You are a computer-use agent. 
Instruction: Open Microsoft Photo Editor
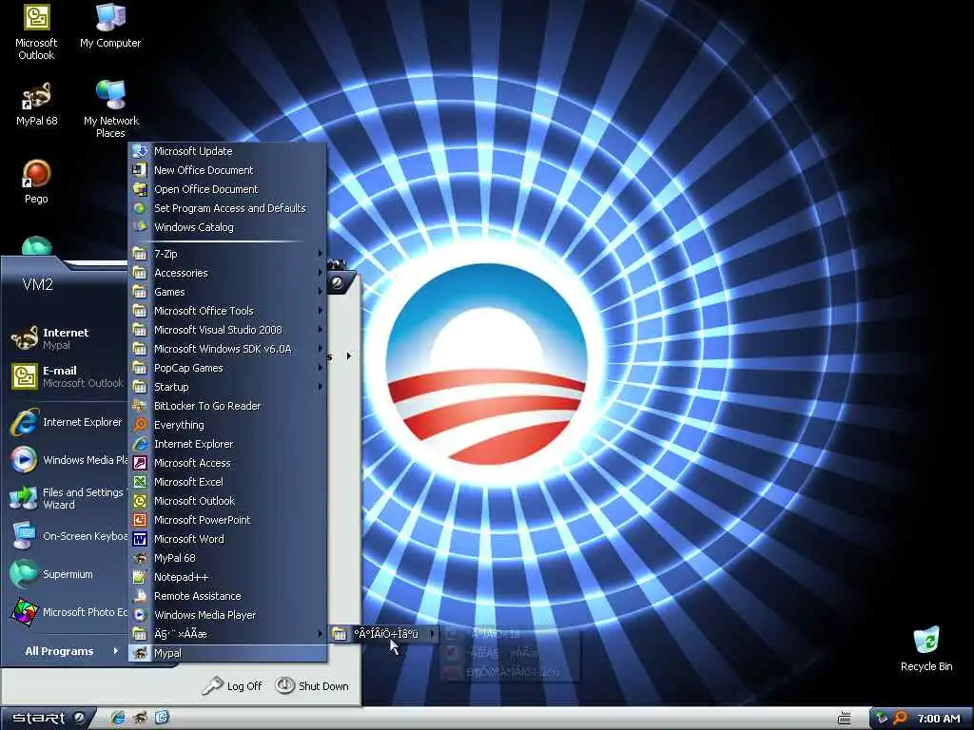coord(68,612)
